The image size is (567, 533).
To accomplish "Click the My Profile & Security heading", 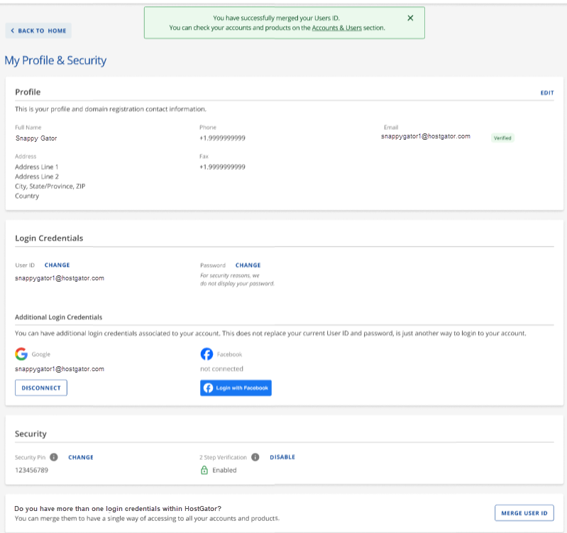I will (x=55, y=60).
